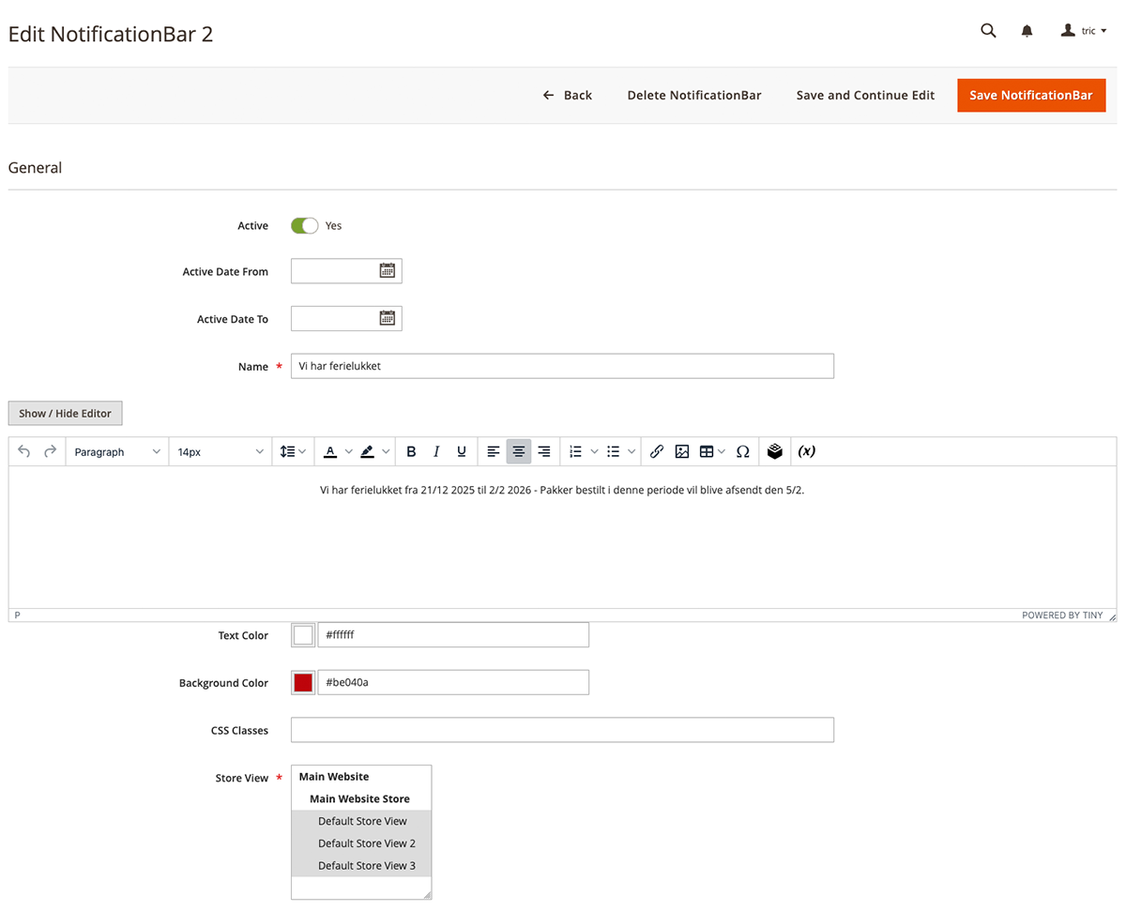This screenshot has width=1126, height=911.
Task: Click the Insert Widget icon
Action: [x=774, y=451]
